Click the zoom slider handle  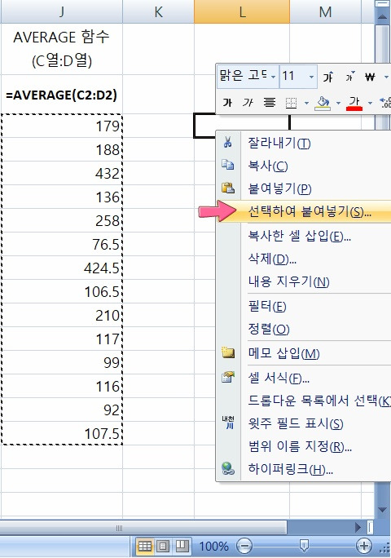304,546
